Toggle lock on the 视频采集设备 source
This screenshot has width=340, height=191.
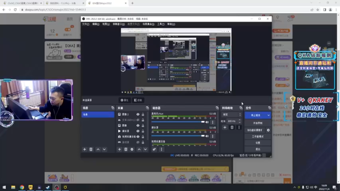pos(143,137)
